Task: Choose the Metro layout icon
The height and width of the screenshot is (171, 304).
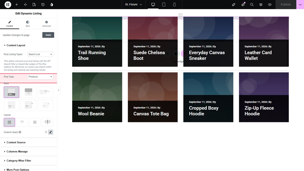Action: pyautogui.click(x=35, y=122)
